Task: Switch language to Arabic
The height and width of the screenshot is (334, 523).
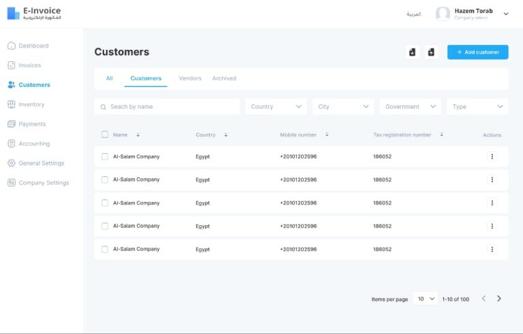Action: (x=413, y=14)
